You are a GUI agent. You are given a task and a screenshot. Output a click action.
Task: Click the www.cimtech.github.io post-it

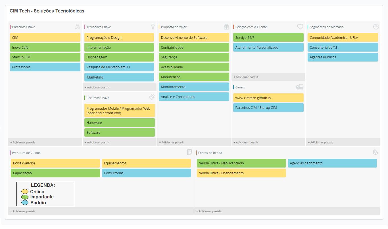[268, 98]
